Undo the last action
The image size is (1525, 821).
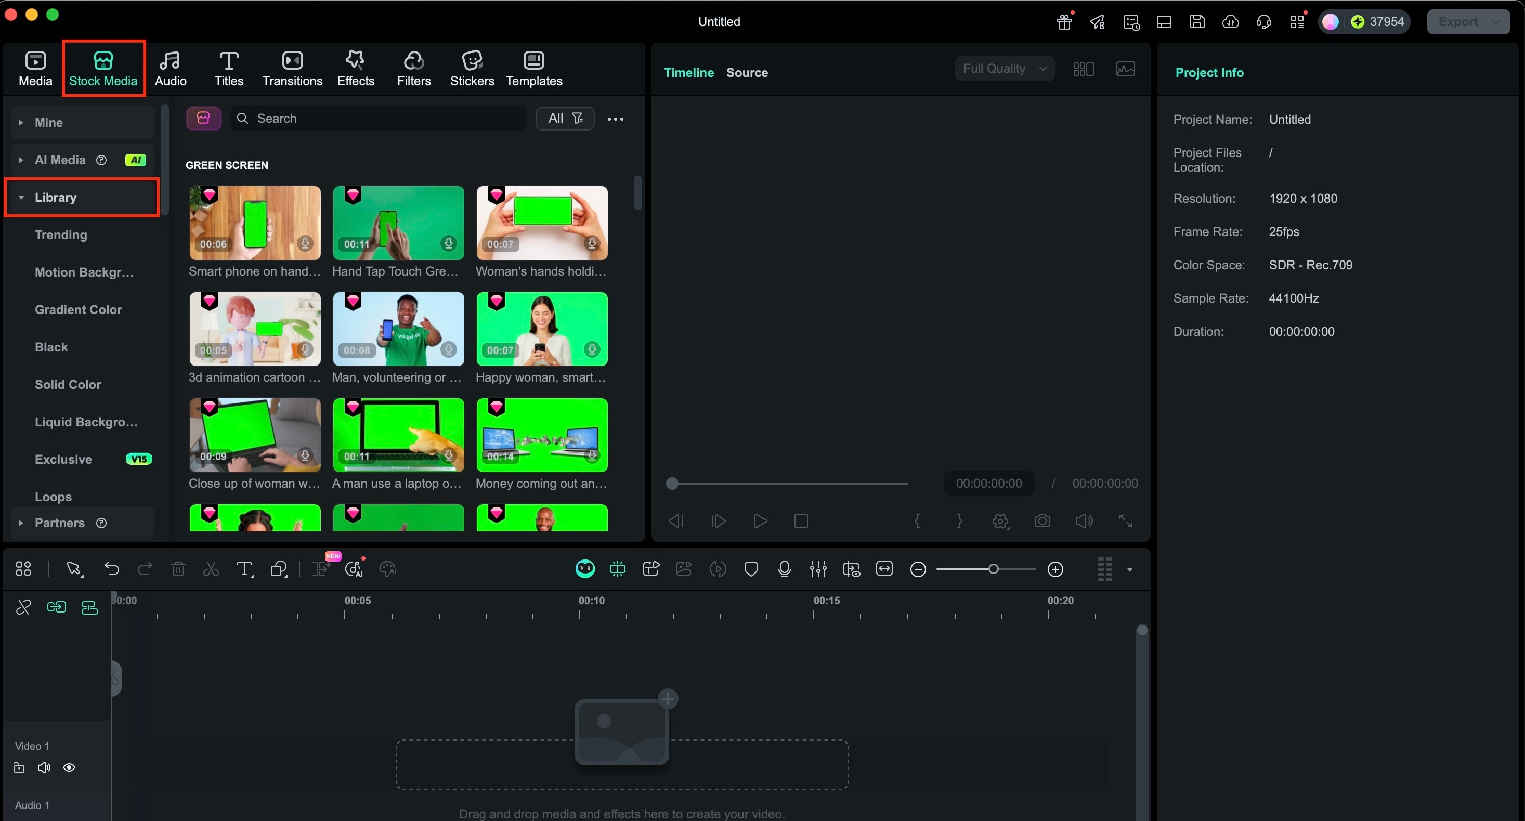point(111,569)
